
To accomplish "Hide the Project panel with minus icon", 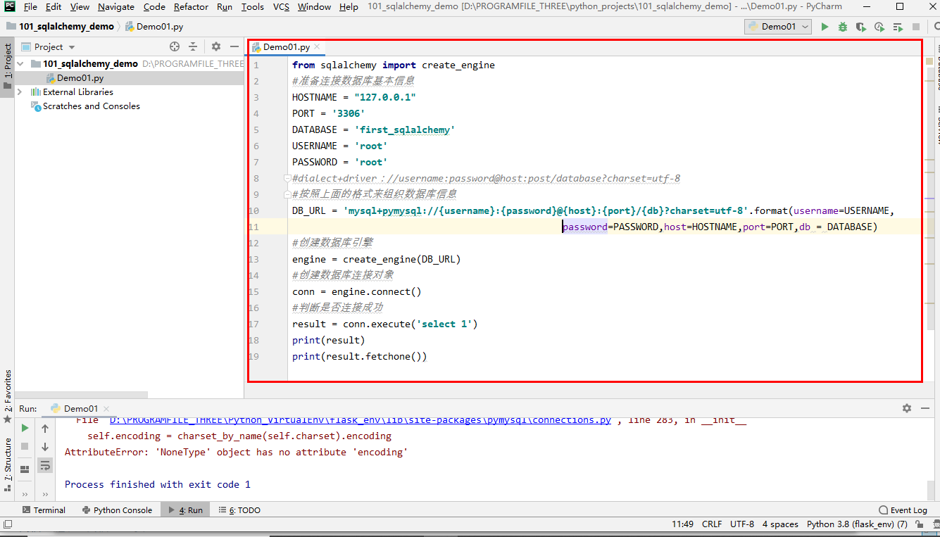I will tap(235, 46).
